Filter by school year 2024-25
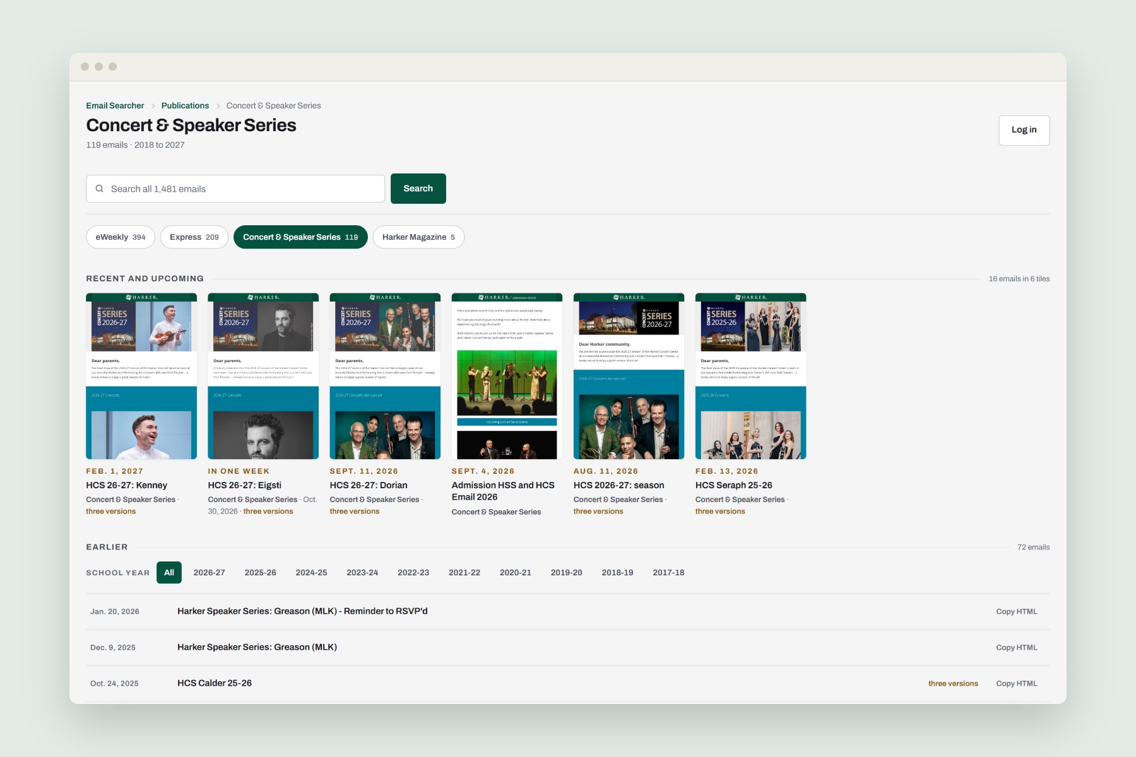The width and height of the screenshot is (1136, 757). [x=311, y=573]
